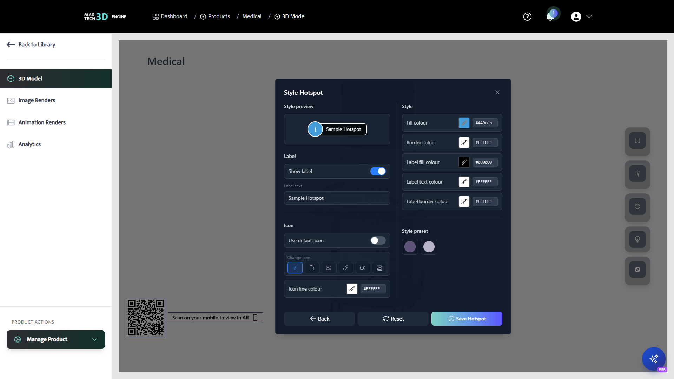The image size is (674, 379).
Task: Open the Label fill colour swatch
Action: tap(464, 162)
